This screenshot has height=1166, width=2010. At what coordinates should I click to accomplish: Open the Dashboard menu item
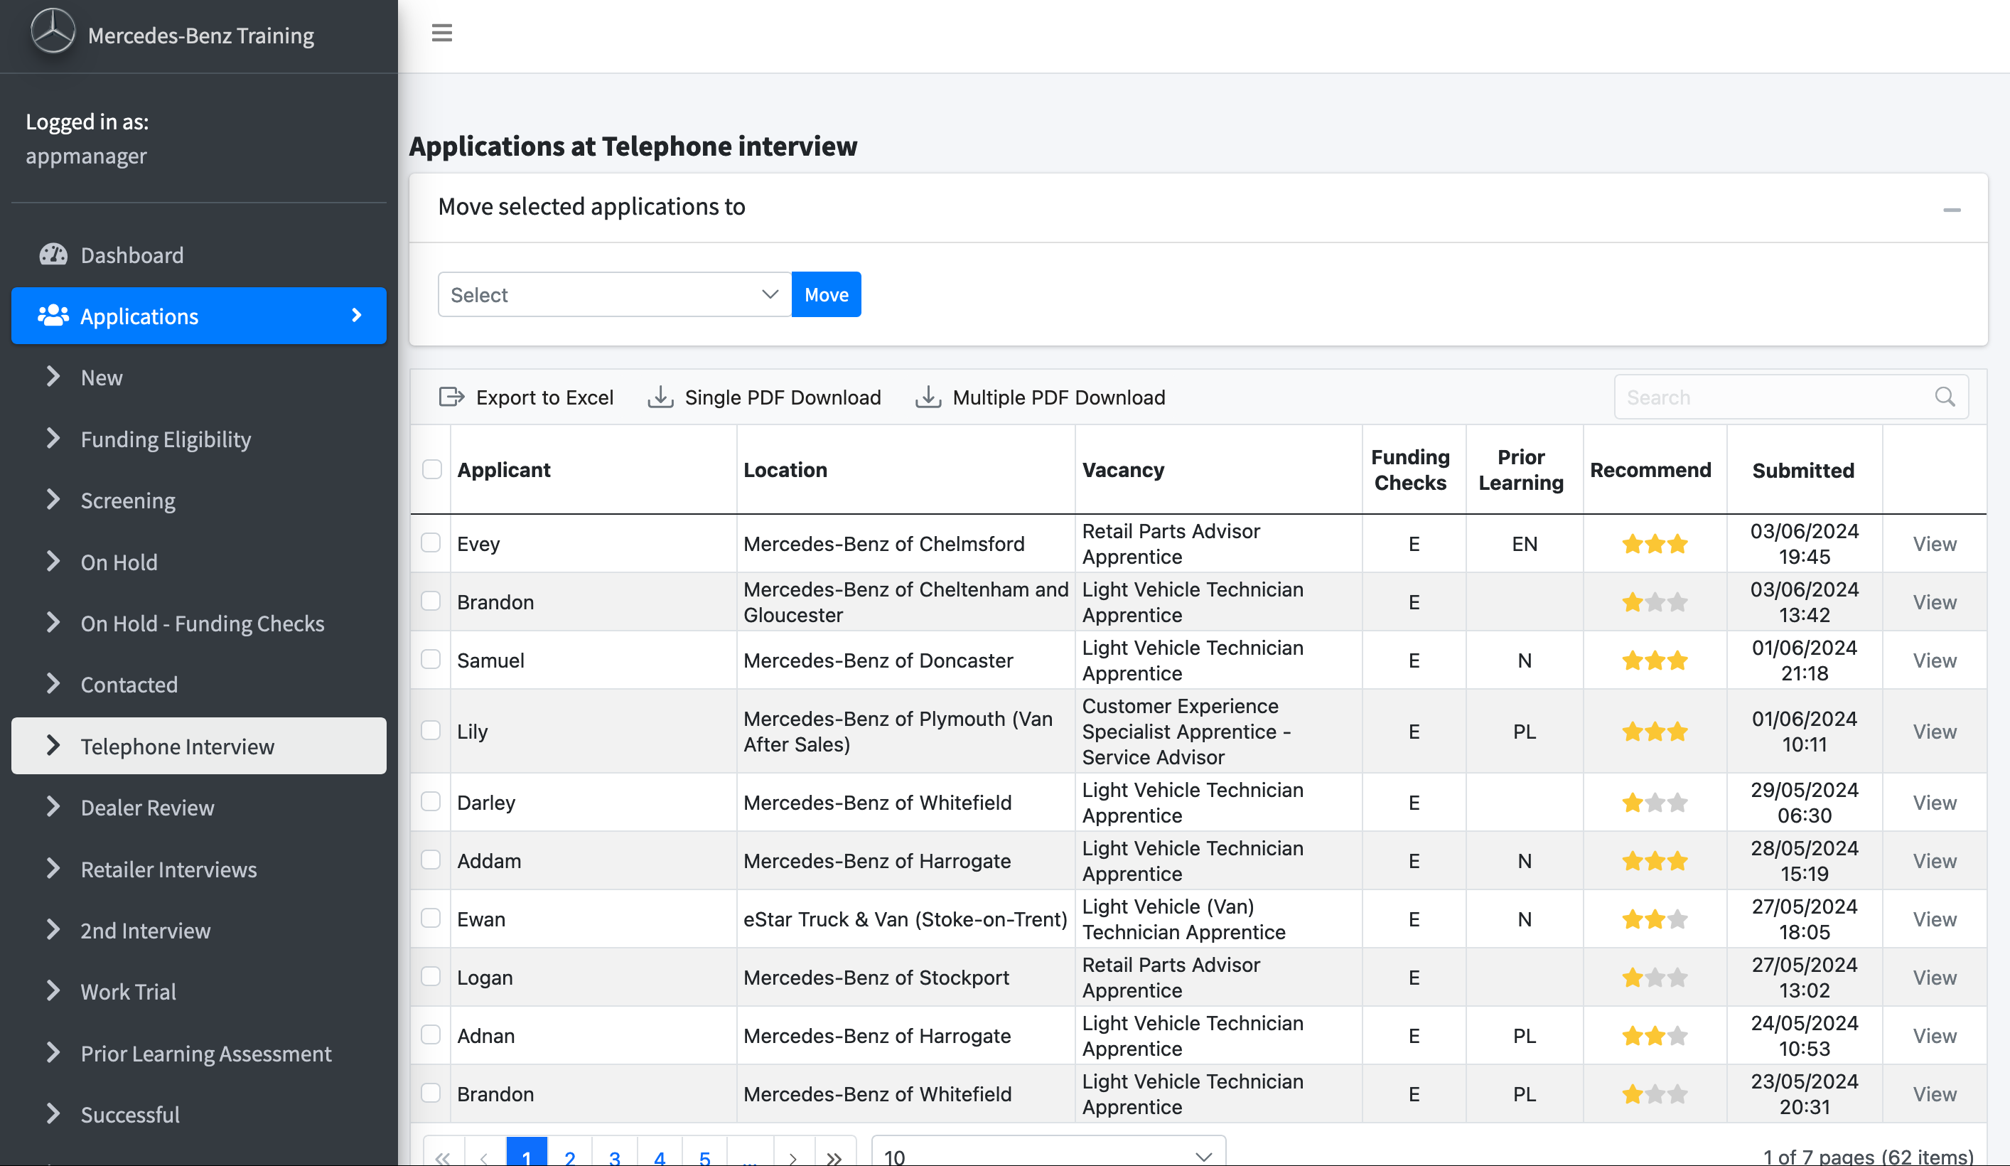point(198,255)
